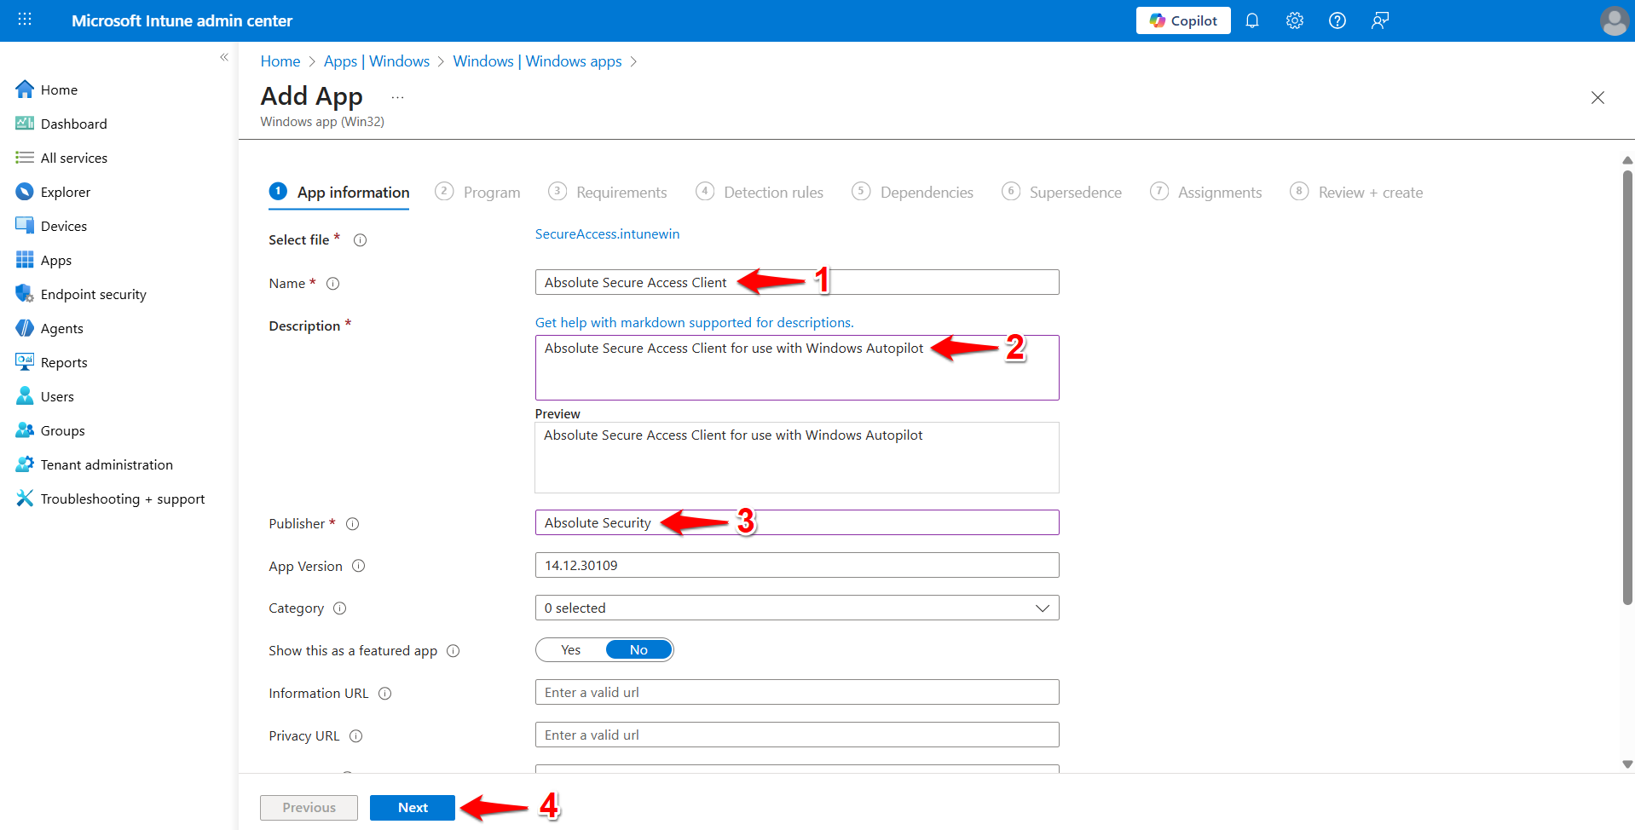Go to the Detection rules step tab
This screenshot has height=830, width=1635.
760,192
